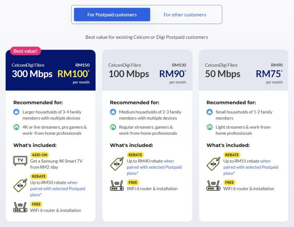Click the Samsung 4K Smart TV icon
Viewport: 294px width, 227px height.
[20, 160]
